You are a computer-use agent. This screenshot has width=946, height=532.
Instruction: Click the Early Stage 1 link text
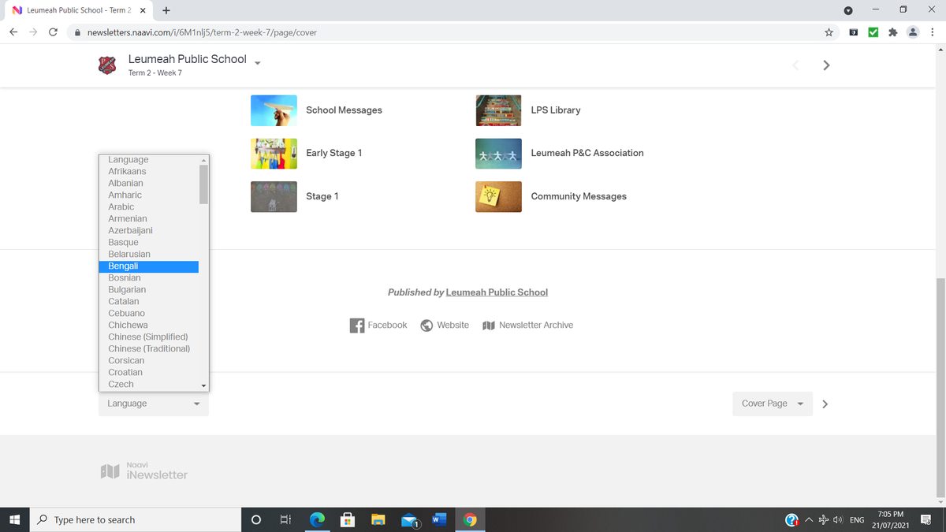tap(334, 153)
